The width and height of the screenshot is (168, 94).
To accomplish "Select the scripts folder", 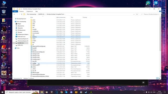I will (x=34, y=41).
